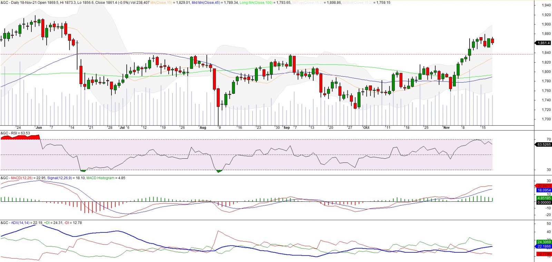Click the Vol 238,407 header text

tap(140, 2)
